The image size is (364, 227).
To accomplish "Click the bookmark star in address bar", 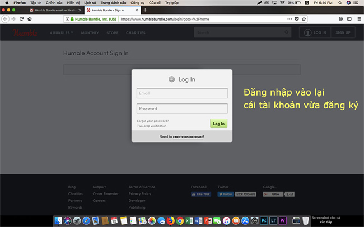I will 304,18.
